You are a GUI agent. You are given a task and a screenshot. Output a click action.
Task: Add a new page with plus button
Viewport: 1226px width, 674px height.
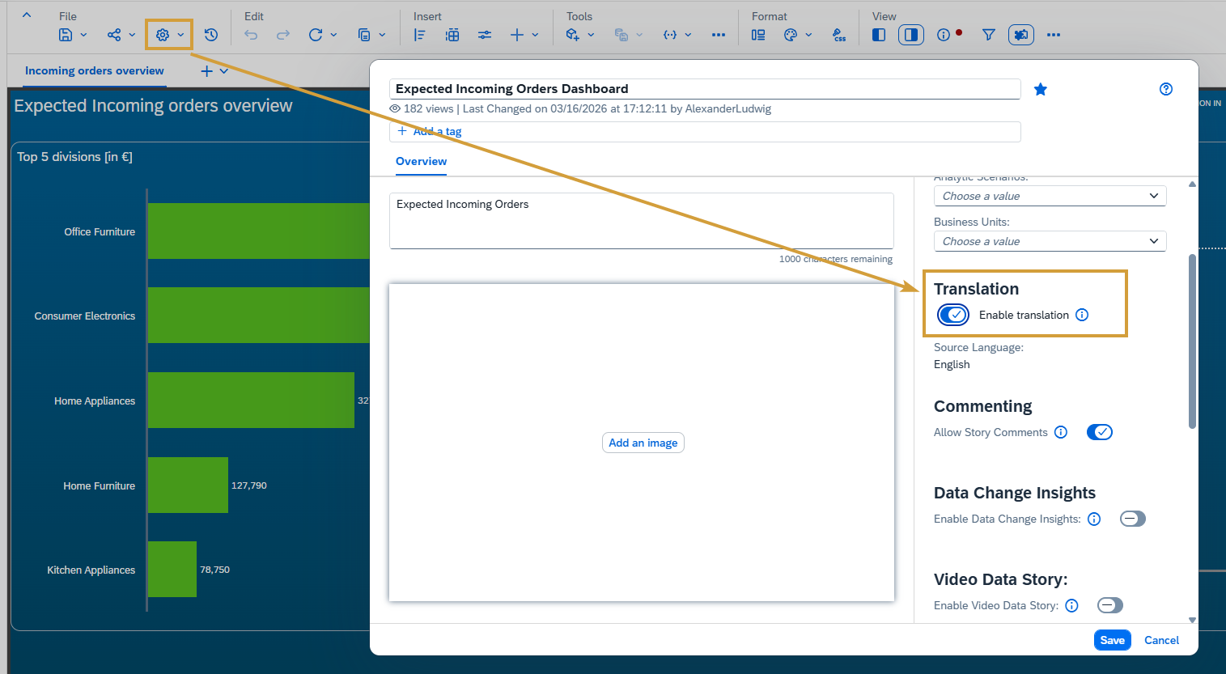pyautogui.click(x=206, y=71)
